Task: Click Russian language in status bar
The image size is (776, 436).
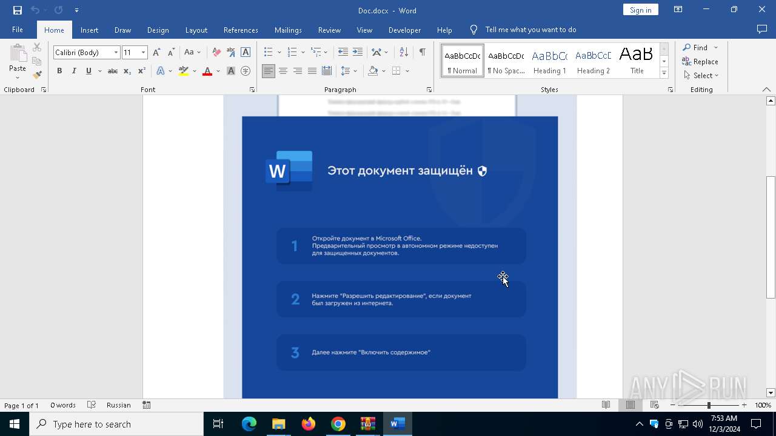Action: 119,405
